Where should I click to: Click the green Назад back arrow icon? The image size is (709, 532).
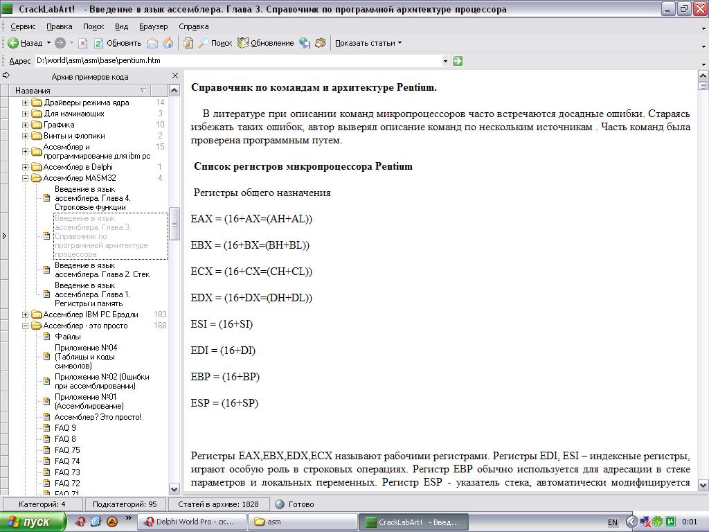(x=13, y=43)
